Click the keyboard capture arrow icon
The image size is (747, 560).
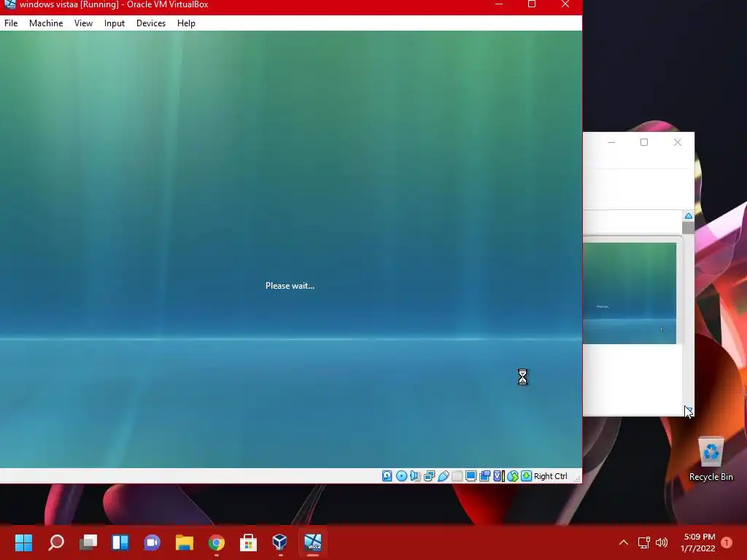tap(526, 475)
